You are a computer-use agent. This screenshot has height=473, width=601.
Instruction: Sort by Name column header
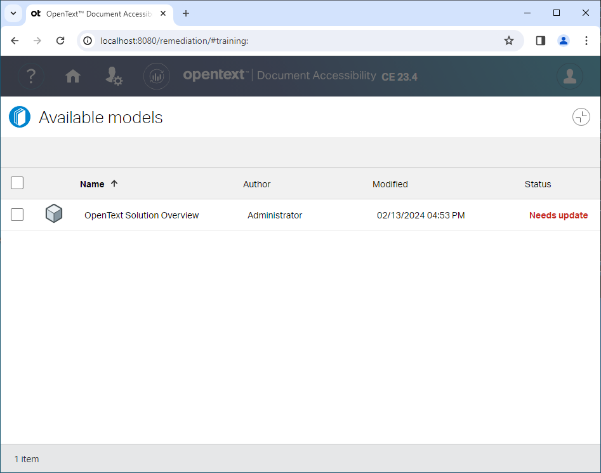click(92, 184)
